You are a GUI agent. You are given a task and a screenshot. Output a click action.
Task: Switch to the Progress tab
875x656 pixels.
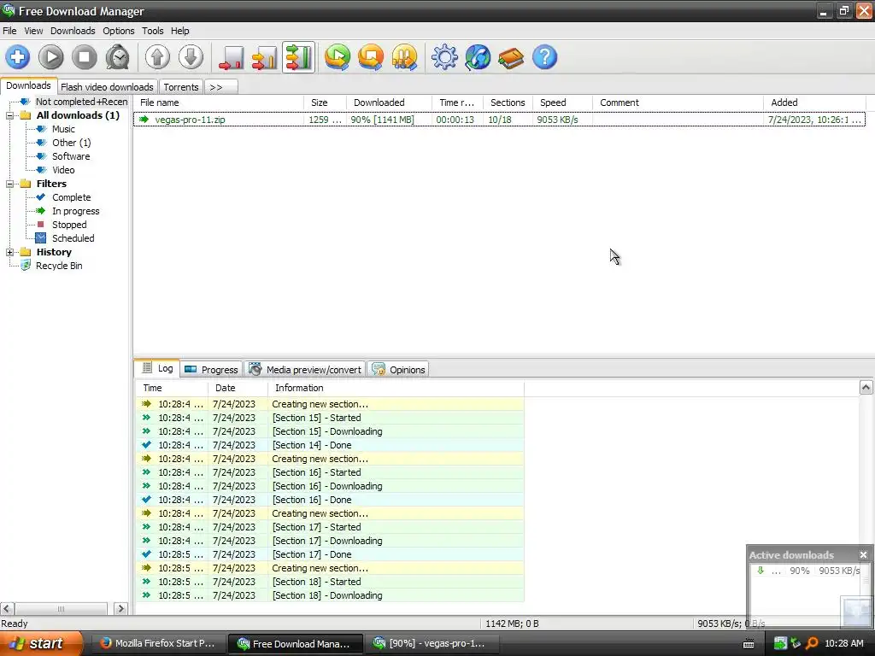211,369
